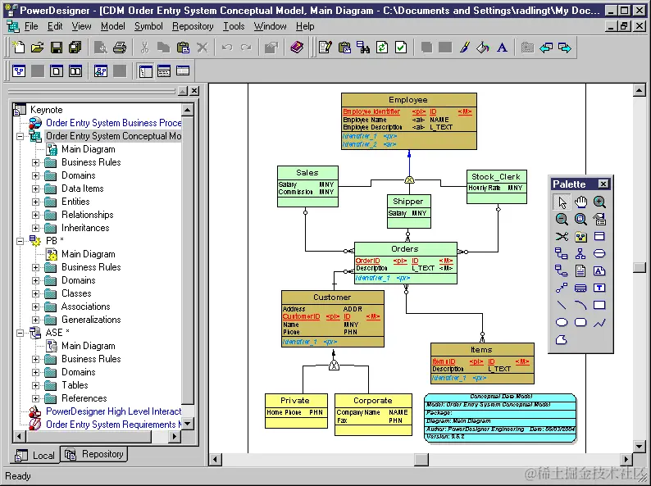Select the Zoom Out tool in Palette
The width and height of the screenshot is (651, 486).
pos(562,219)
